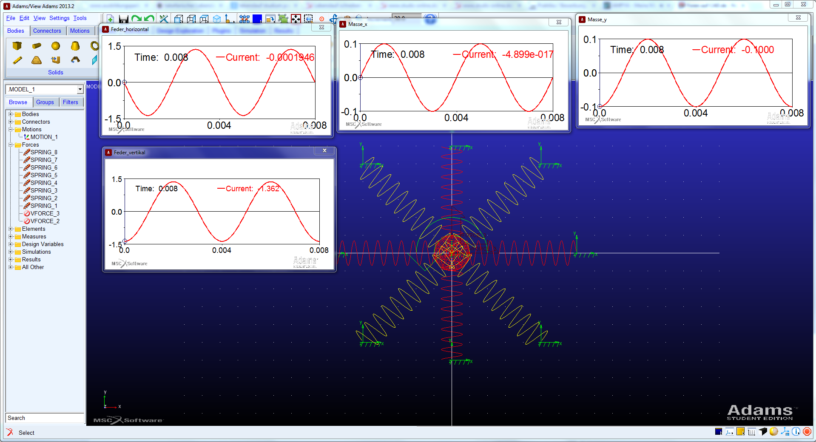Open the dark blue background swatch in status bar

pos(719,432)
